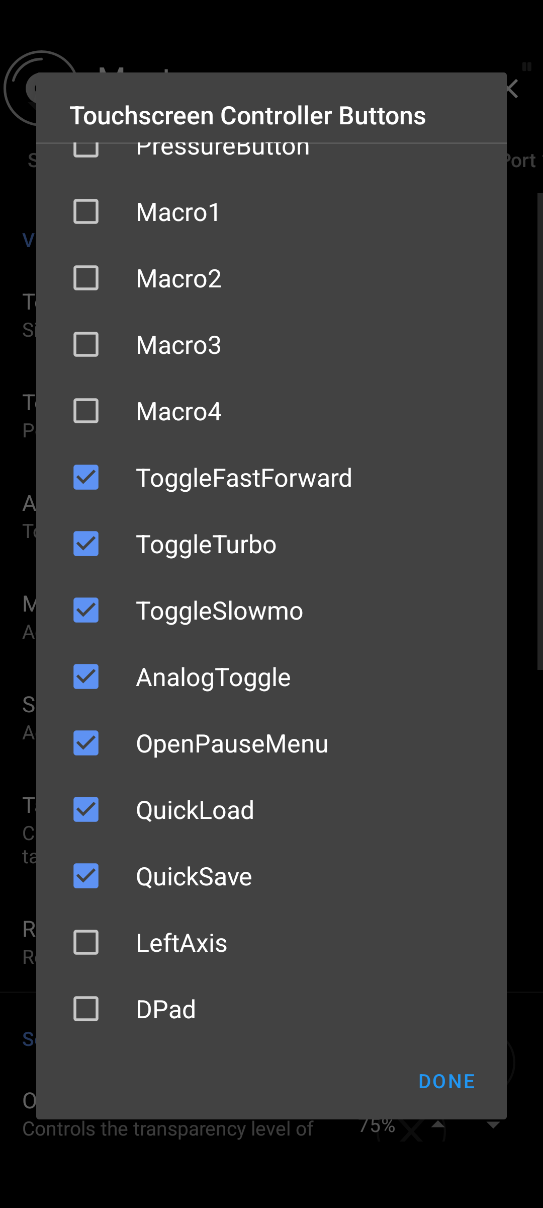The height and width of the screenshot is (1208, 543).
Task: Disable the OpenPauseMenu button
Action: pyautogui.click(x=85, y=743)
